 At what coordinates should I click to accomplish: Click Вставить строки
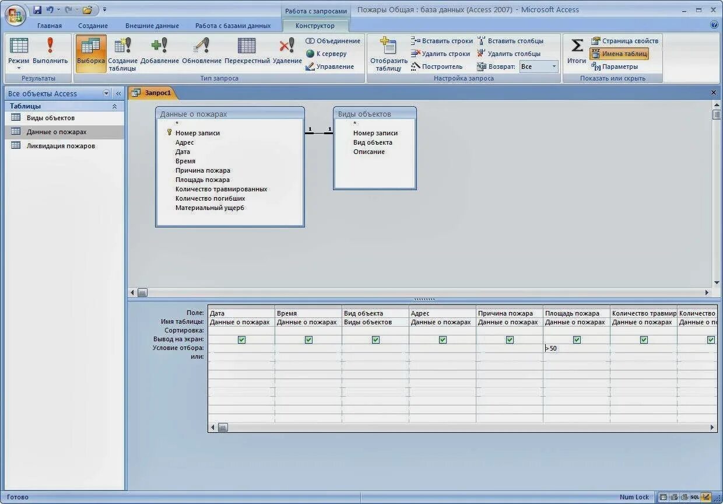click(x=442, y=41)
